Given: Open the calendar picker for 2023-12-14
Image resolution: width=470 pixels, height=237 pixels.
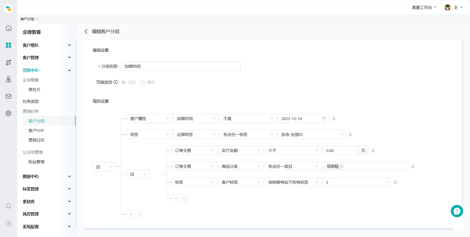Looking at the screenshot, I should [324, 118].
